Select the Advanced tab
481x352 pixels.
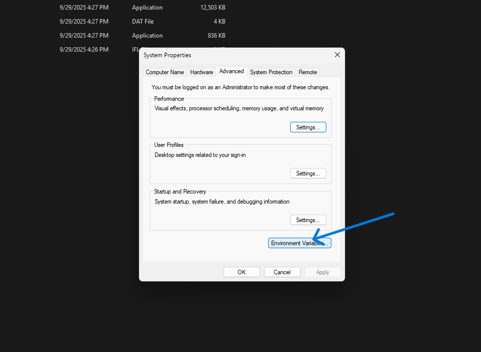click(231, 72)
